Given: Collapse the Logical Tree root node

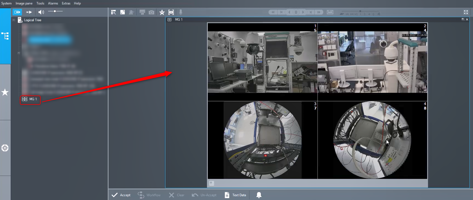Looking at the screenshot, I should pos(13,20).
